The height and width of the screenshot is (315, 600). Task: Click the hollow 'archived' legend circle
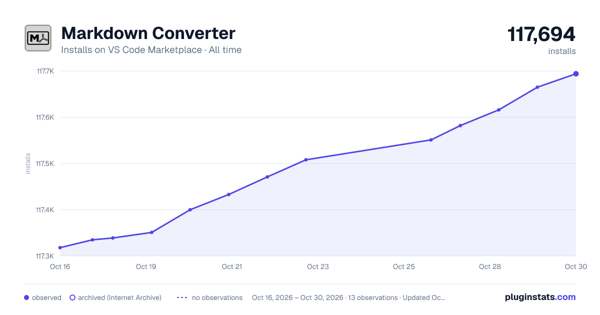click(72, 297)
